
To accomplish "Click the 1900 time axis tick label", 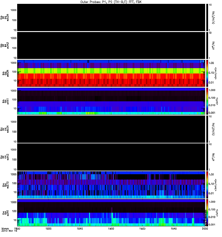I will [111, 228].
